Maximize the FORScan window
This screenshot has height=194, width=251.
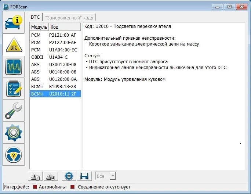point(229,7)
